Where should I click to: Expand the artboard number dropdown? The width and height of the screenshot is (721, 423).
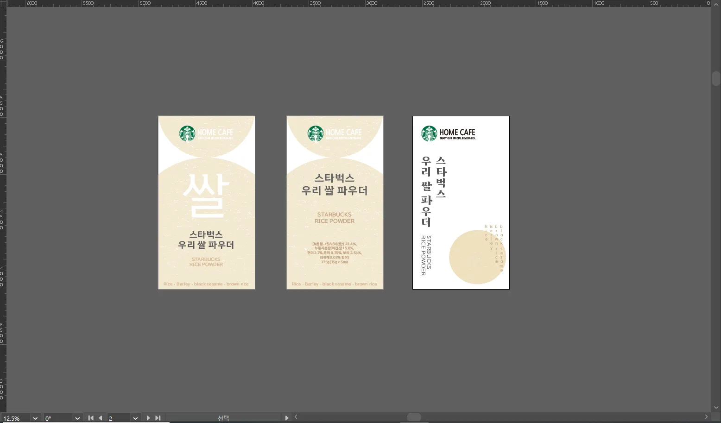pos(135,418)
